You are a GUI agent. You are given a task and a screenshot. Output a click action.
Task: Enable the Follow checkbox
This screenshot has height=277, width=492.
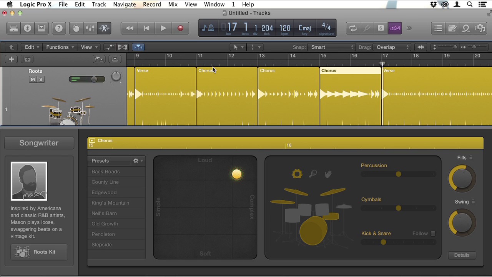[433, 234]
